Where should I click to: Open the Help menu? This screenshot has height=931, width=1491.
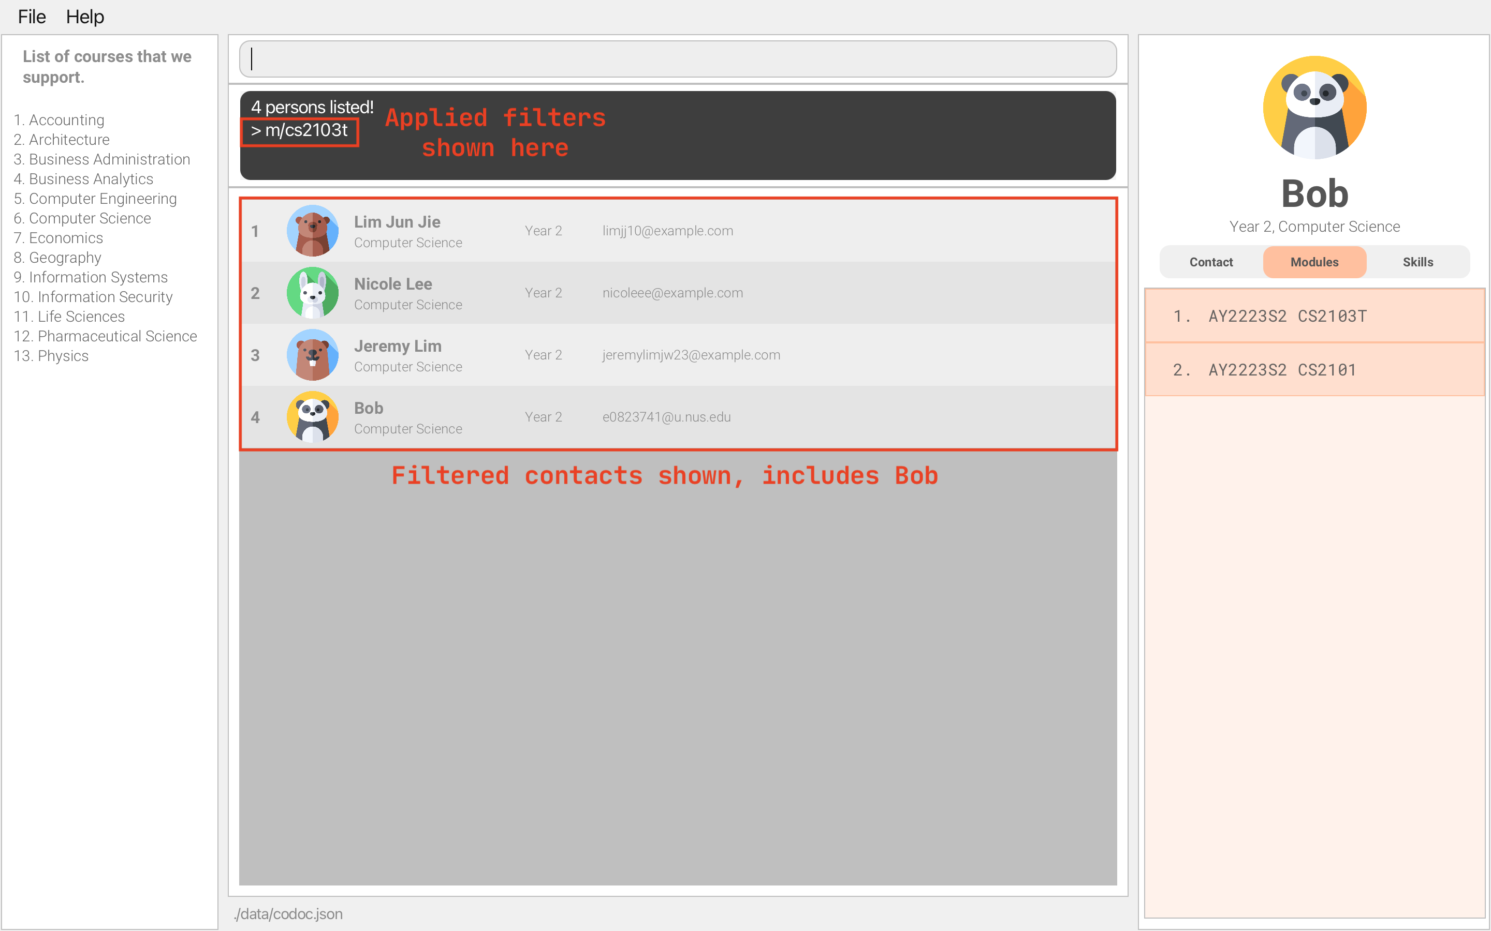[x=89, y=16]
